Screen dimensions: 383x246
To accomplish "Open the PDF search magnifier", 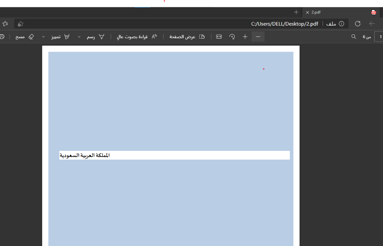I will tap(354, 37).
